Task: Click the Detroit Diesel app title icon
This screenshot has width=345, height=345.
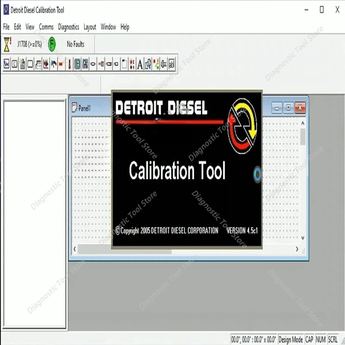Action: click(x=6, y=10)
